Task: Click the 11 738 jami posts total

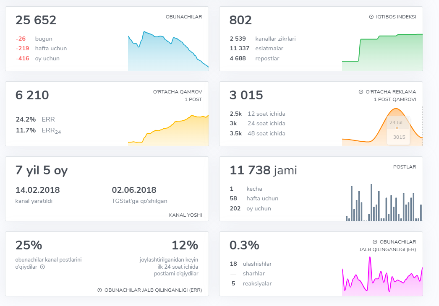Action: tap(263, 170)
